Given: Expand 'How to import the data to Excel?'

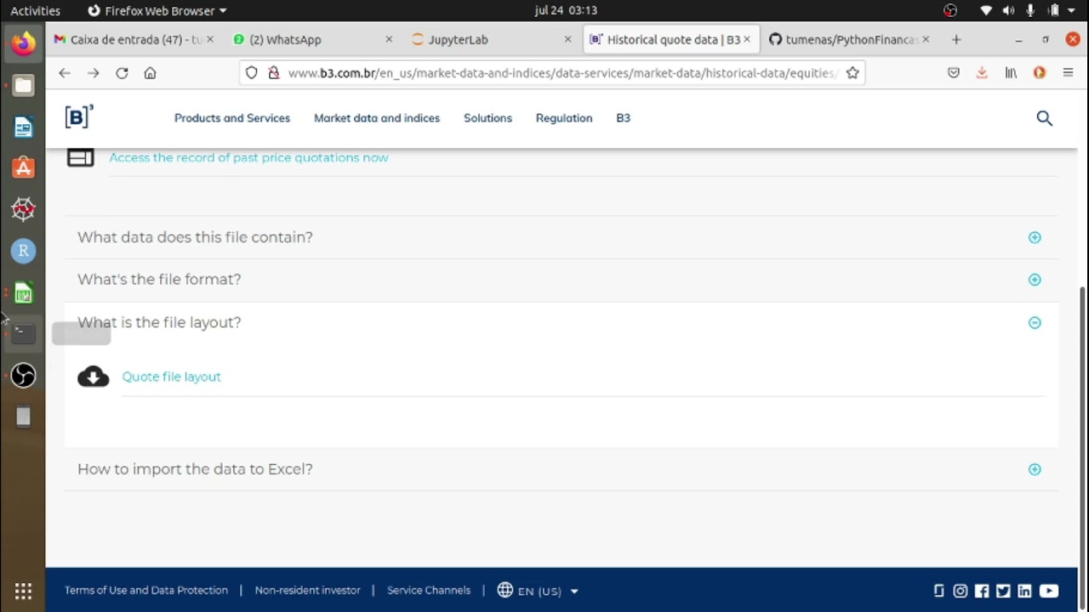Looking at the screenshot, I should pyautogui.click(x=562, y=469).
